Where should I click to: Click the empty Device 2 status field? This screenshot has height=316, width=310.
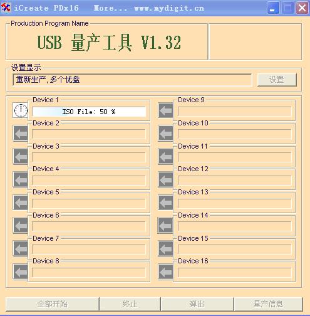89,134
